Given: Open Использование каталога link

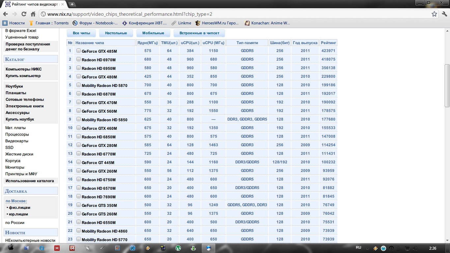Looking at the screenshot, I should point(30,181).
